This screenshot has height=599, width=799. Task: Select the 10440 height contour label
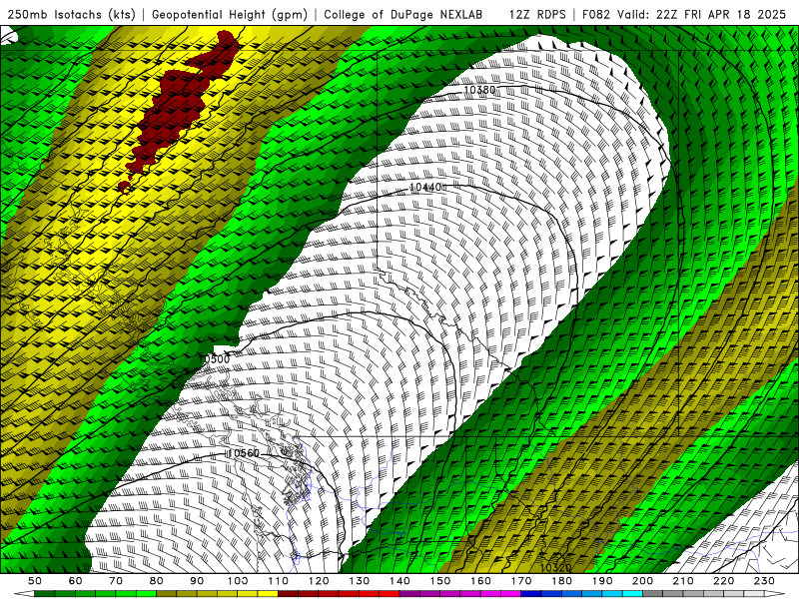point(425,188)
